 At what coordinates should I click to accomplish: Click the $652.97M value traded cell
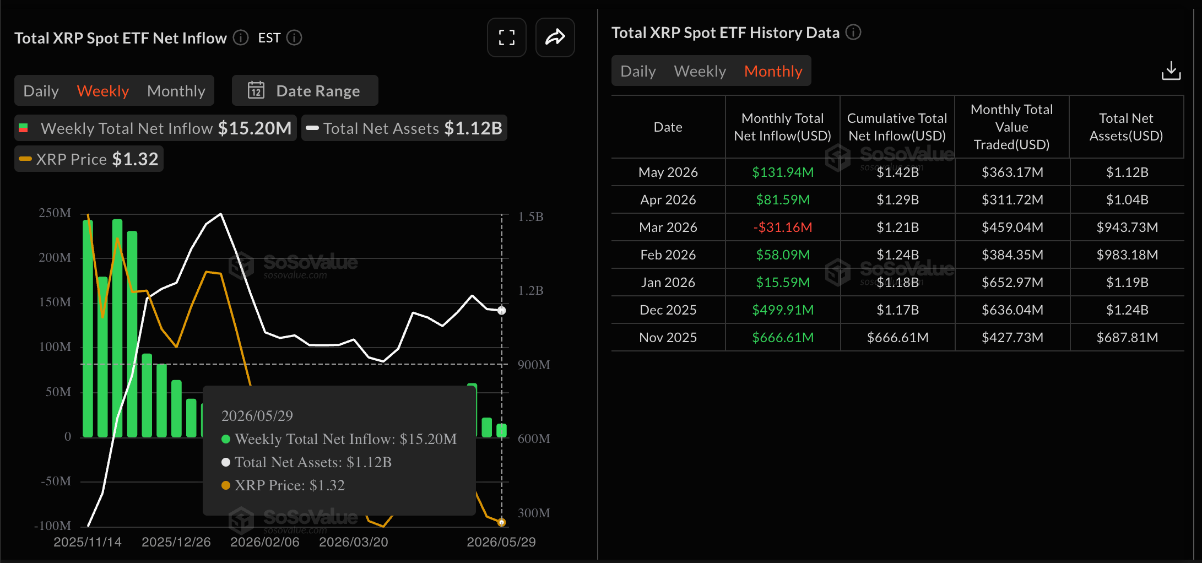click(x=1013, y=282)
